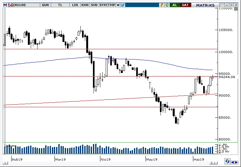Click the 85000 price axis label
Viewport: 241px width, 167px height.
tap(225, 118)
